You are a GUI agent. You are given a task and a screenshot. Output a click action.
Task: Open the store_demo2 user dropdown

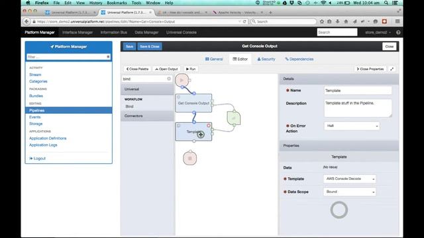tap(378, 32)
